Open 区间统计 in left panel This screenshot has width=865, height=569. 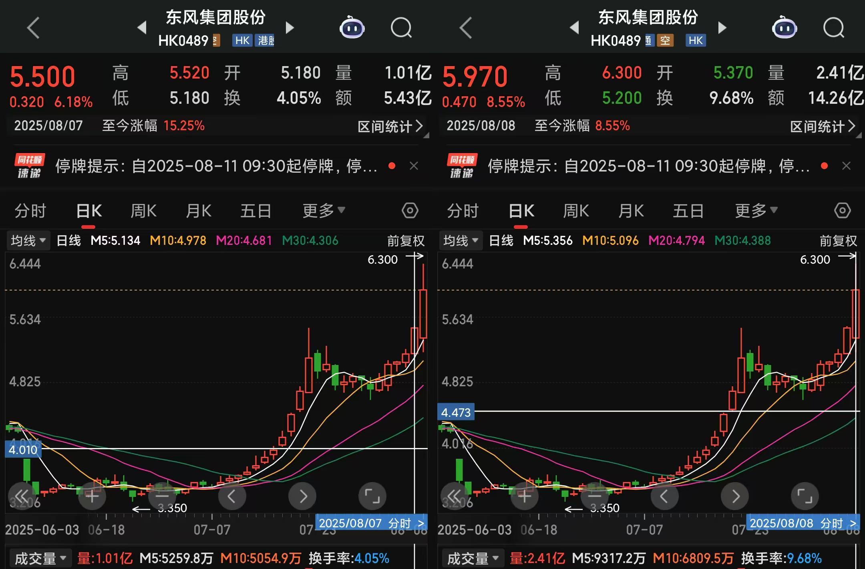[390, 126]
